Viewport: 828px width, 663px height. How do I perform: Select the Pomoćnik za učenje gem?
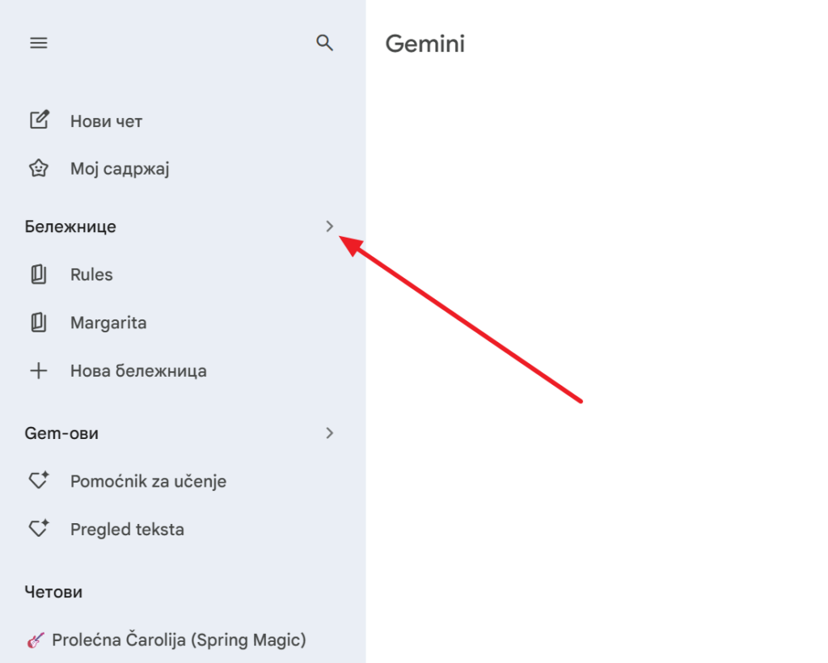click(148, 482)
